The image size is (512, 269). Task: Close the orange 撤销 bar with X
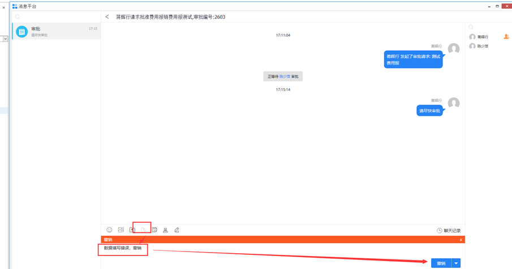point(461,240)
